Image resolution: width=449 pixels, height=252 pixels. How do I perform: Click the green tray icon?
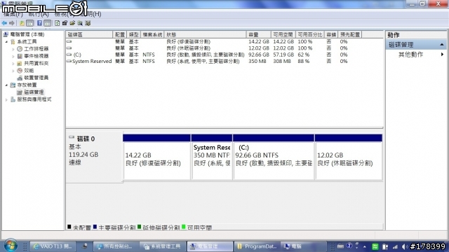click(x=375, y=246)
